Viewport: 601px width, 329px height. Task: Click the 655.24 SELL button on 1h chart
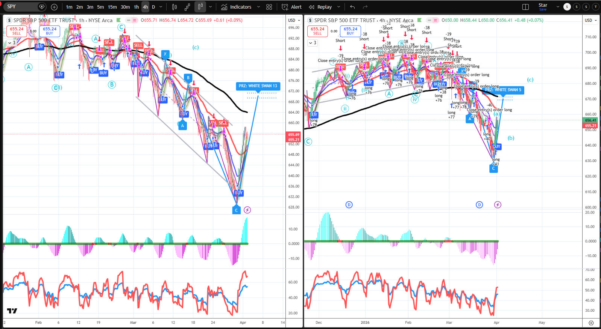pos(17,31)
